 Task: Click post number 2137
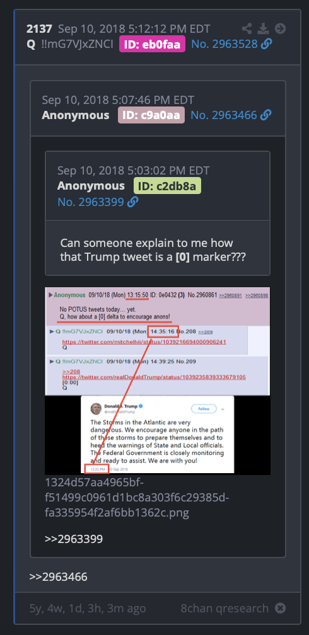[39, 29]
